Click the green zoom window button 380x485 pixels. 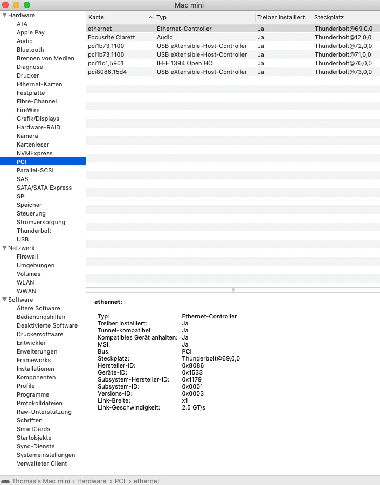point(27,5)
